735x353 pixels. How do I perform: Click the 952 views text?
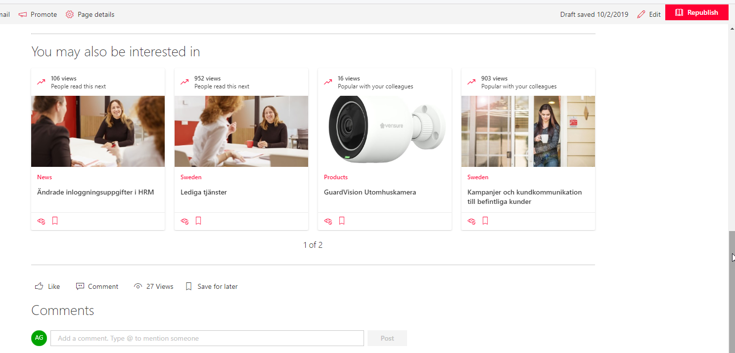pos(207,78)
